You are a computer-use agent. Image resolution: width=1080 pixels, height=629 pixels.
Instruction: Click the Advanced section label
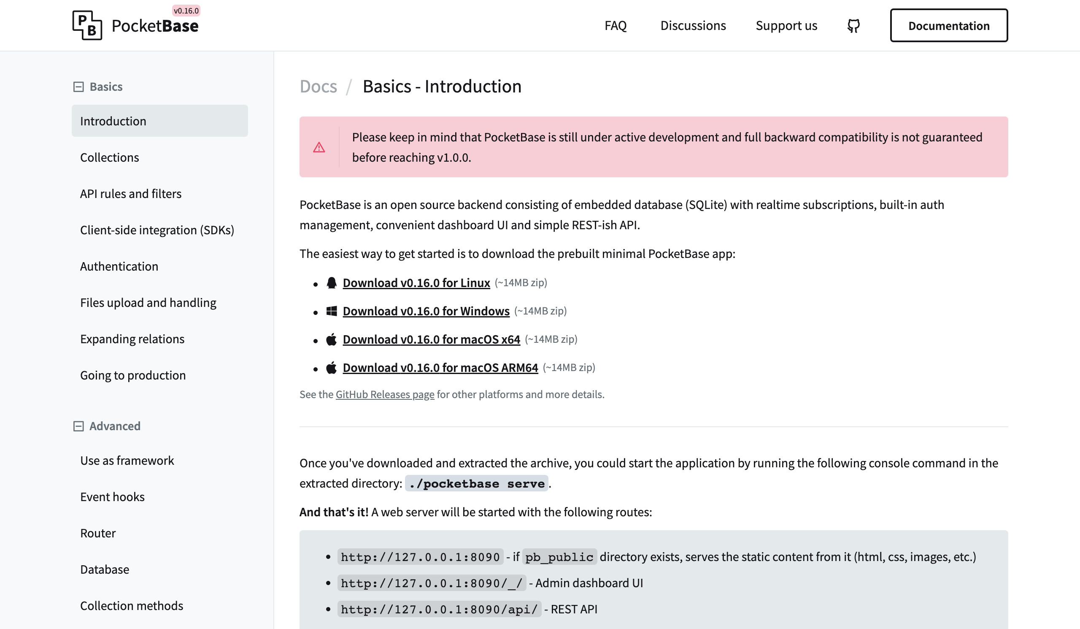(x=115, y=426)
